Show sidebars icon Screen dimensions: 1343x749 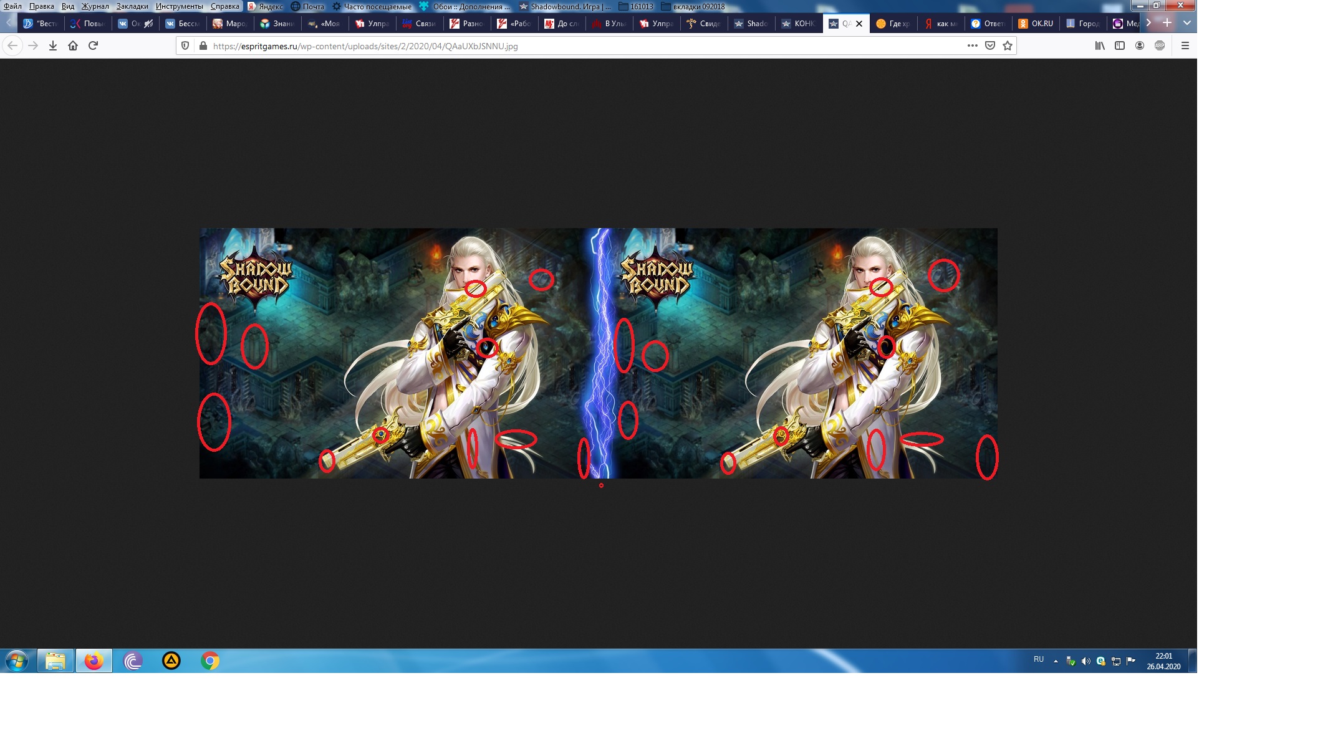1120,45
